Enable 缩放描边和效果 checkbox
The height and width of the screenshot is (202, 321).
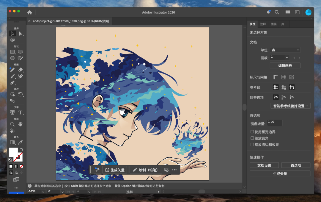(x=252, y=144)
